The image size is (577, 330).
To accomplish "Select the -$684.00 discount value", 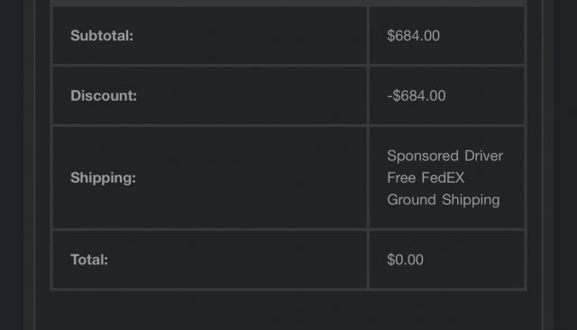I will (417, 96).
